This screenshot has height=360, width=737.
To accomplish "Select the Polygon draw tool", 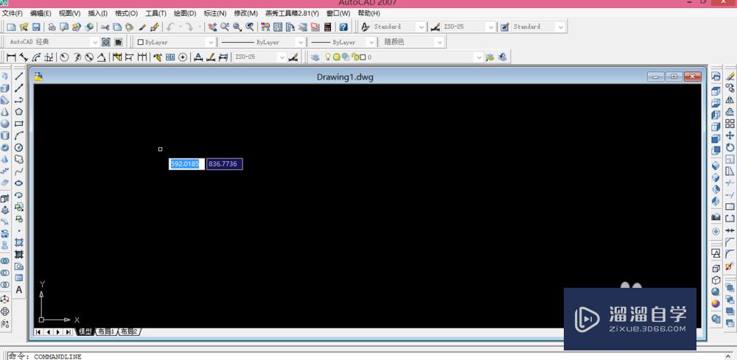I will coord(19,112).
